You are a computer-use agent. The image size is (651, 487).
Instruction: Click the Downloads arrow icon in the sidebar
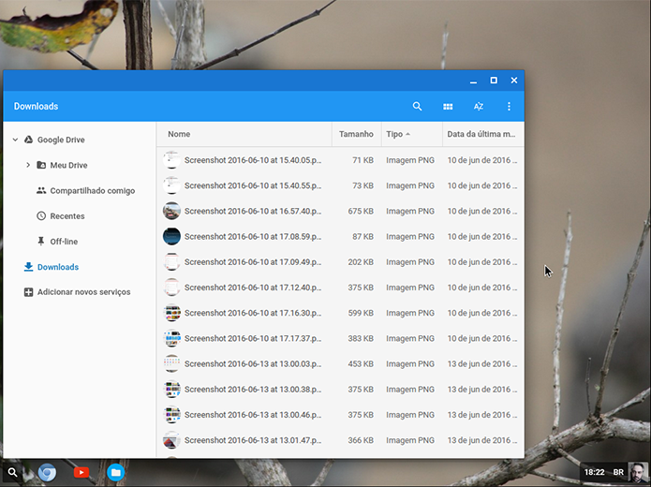tap(28, 267)
